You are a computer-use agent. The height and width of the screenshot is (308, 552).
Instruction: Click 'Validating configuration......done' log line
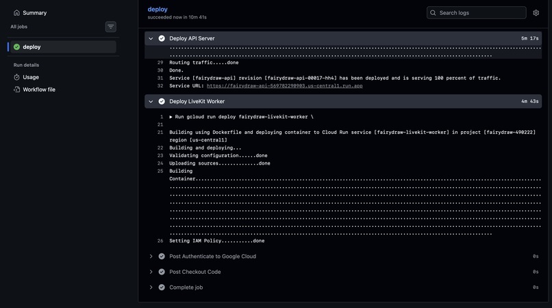(x=218, y=156)
